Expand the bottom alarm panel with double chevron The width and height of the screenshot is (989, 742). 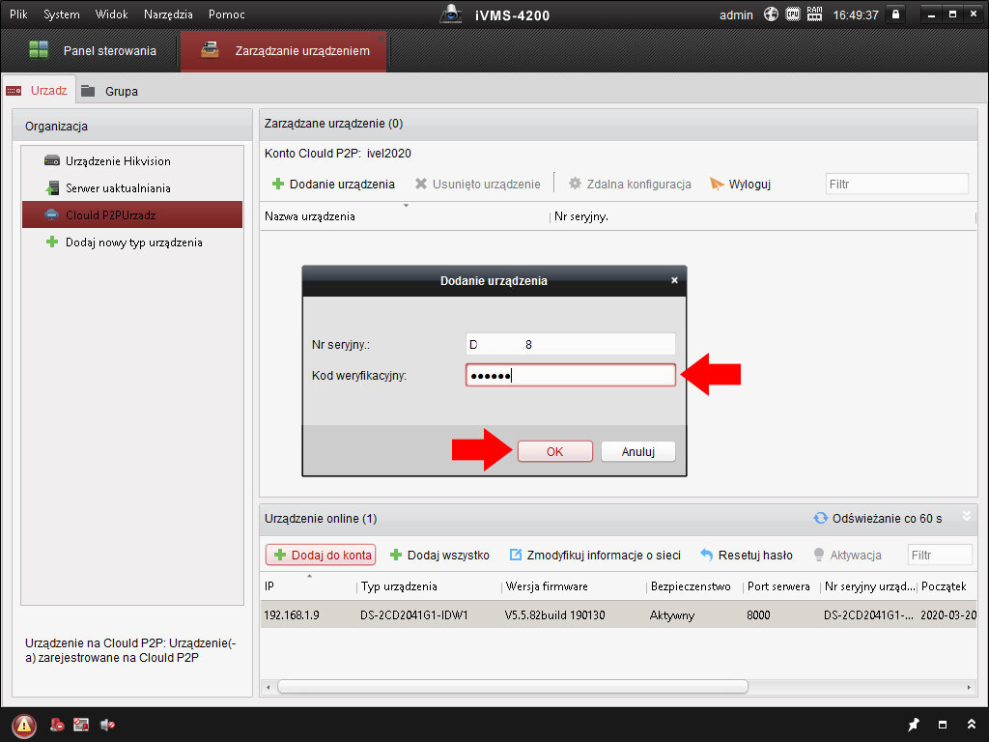pyautogui.click(x=970, y=725)
